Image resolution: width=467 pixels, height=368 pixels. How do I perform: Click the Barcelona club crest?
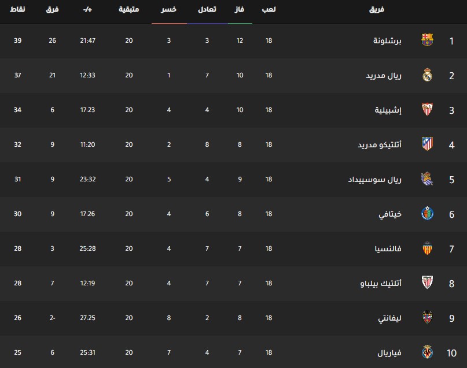click(427, 40)
